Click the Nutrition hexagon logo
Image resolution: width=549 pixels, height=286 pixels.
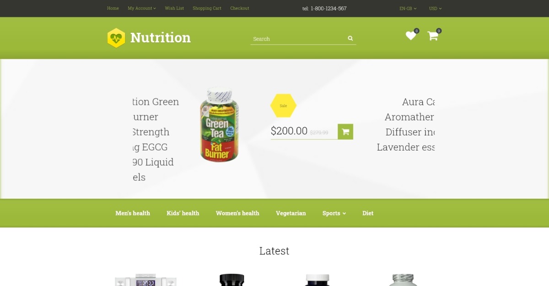tap(116, 38)
